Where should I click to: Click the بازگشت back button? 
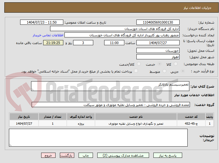tap(67, 155)
